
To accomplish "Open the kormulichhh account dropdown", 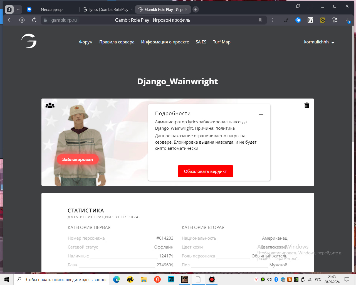I will tap(319, 42).
